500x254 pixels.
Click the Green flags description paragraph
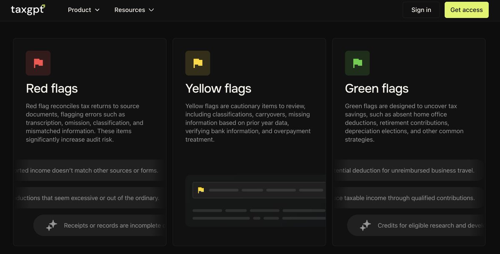click(404, 123)
